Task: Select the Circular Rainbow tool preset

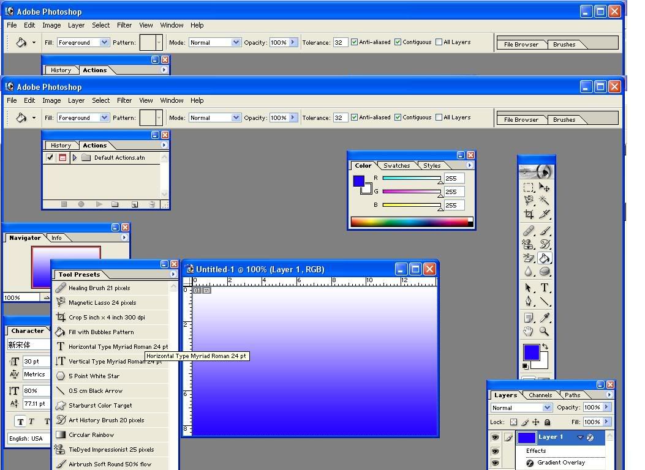Action: [x=111, y=435]
